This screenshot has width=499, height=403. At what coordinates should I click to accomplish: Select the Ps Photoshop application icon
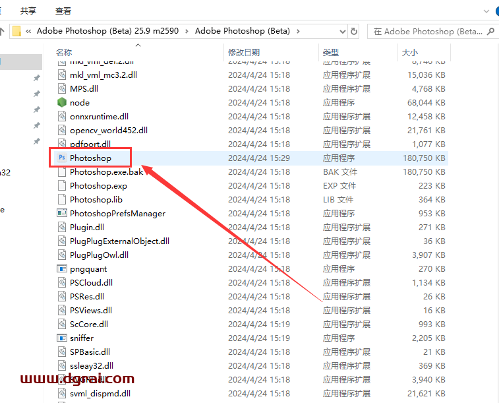click(62, 158)
